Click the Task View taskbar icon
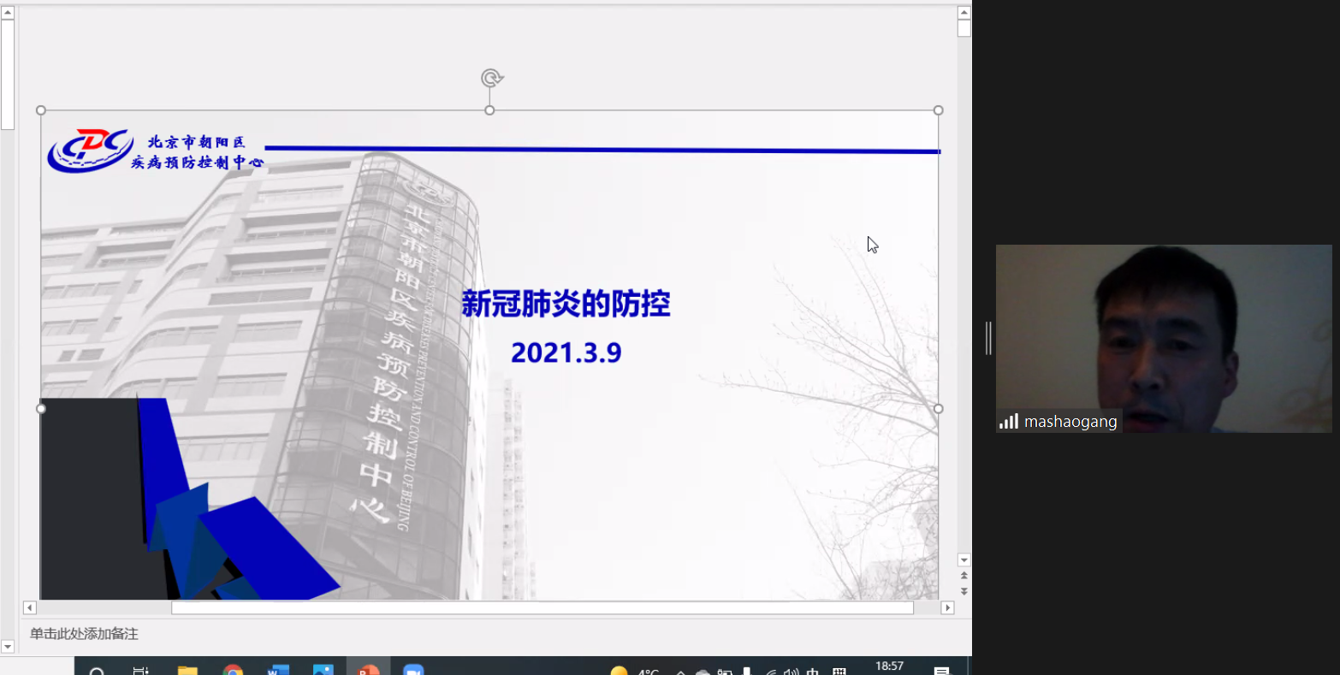The width and height of the screenshot is (1340, 675). [141, 669]
